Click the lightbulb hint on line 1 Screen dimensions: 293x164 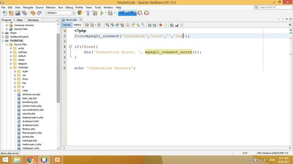pyautogui.click(x=65, y=31)
